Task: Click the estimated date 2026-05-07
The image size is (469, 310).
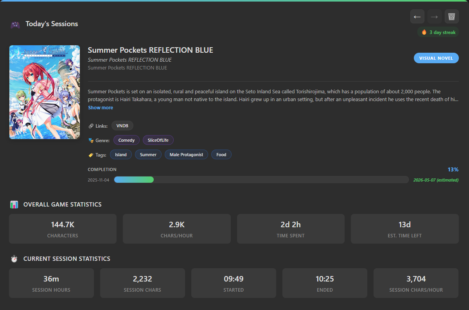Action: pyautogui.click(x=436, y=180)
